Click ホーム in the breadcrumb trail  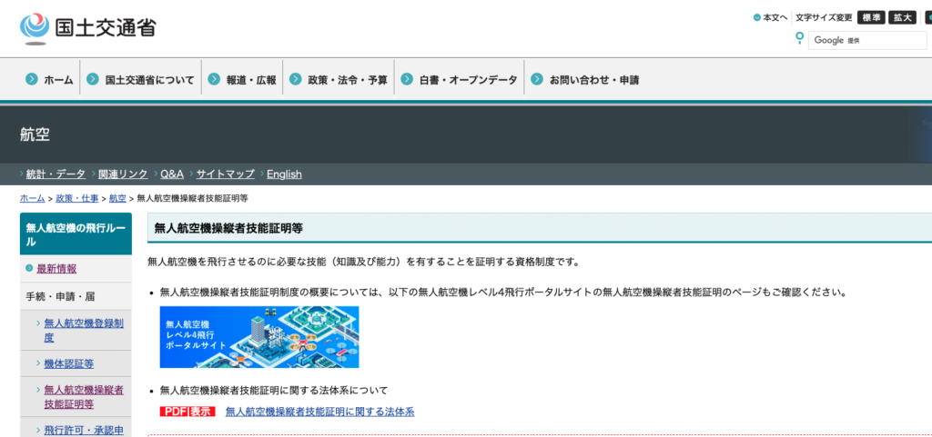(32, 199)
